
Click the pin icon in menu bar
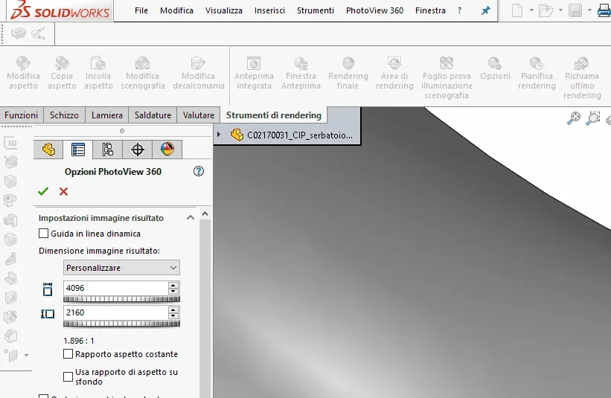coord(485,10)
